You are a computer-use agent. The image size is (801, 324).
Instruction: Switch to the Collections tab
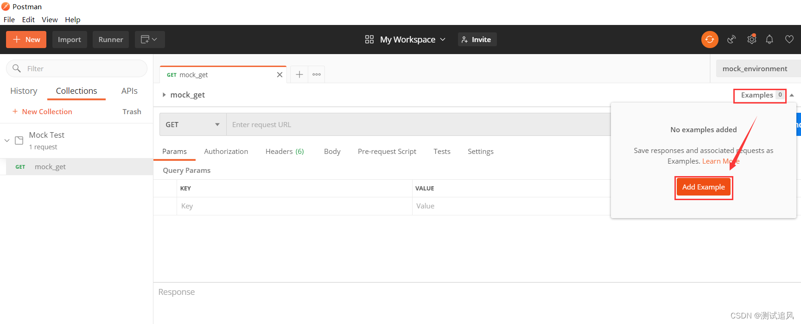coord(76,91)
